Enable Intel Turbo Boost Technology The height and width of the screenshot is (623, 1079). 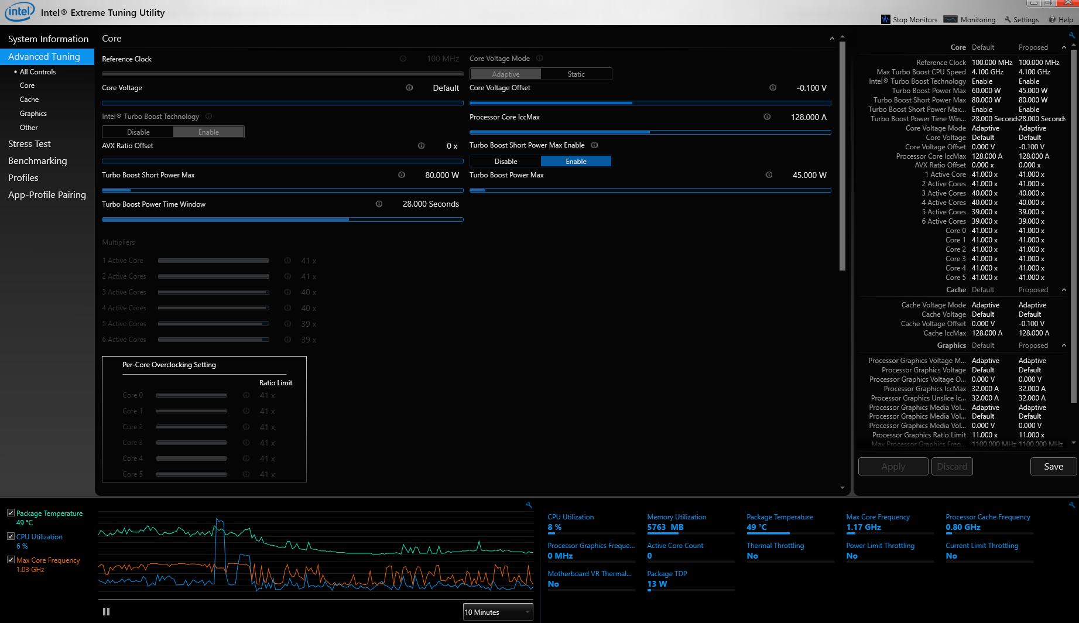click(x=208, y=132)
